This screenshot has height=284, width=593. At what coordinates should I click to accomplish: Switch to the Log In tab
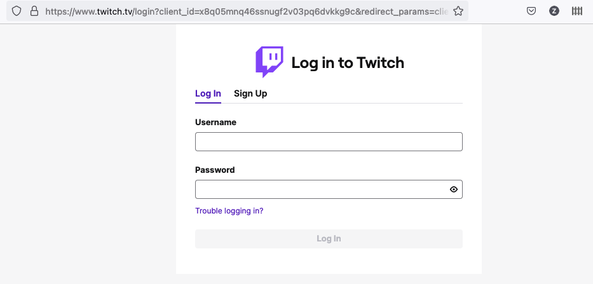point(208,93)
